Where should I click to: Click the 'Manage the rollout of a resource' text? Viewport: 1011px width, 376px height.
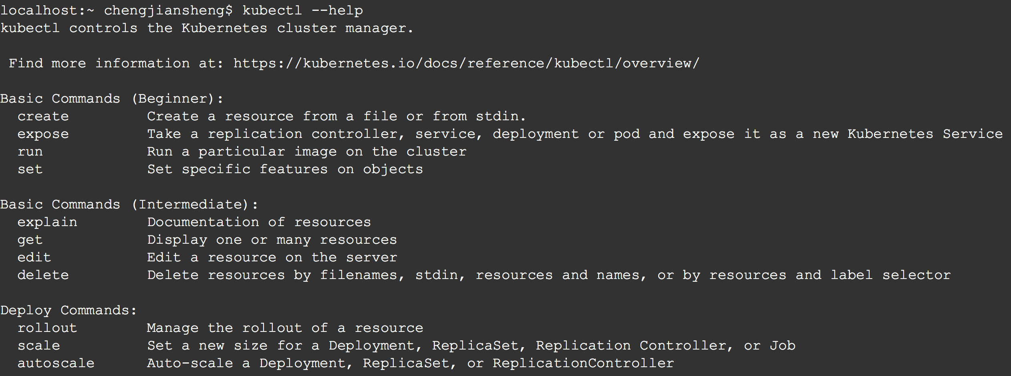point(285,328)
